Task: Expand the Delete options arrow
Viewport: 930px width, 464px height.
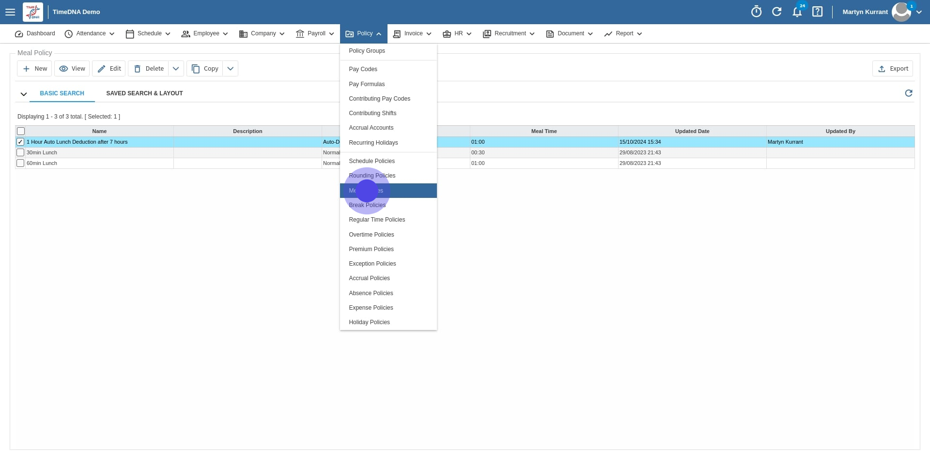Action: (x=176, y=69)
